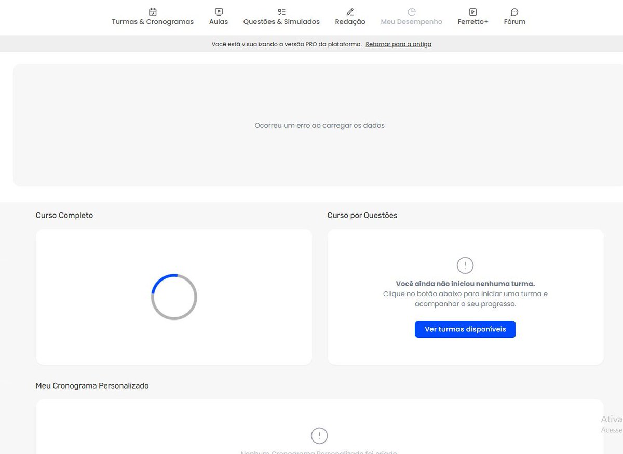Open the Meu Desempenho navigation label
Screen dimensions: 623x454
point(412,22)
